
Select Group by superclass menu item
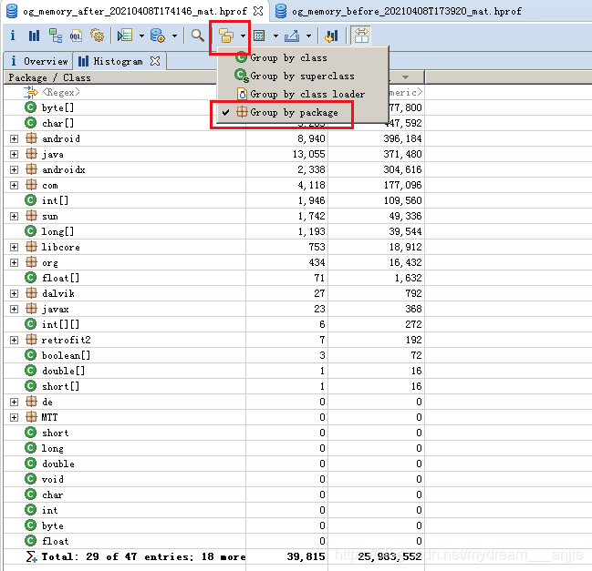[x=303, y=76]
